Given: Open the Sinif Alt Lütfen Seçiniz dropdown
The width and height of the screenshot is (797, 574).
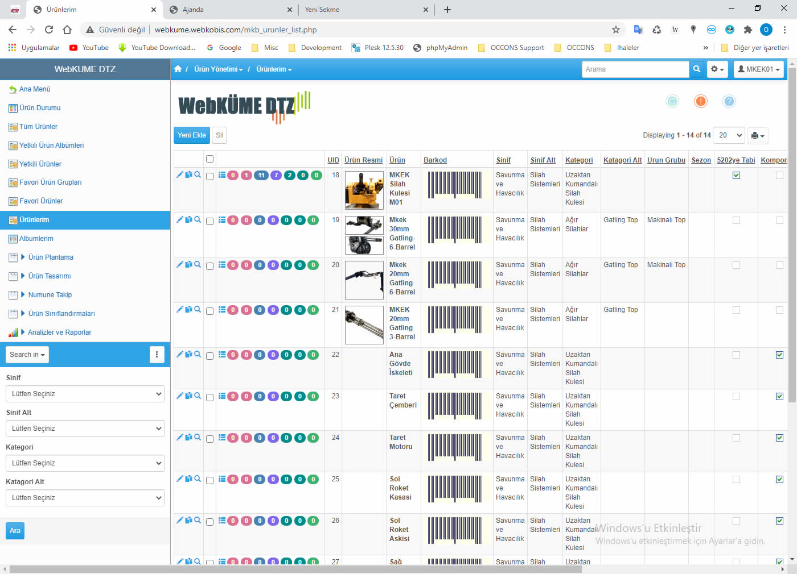Looking at the screenshot, I should (x=85, y=429).
